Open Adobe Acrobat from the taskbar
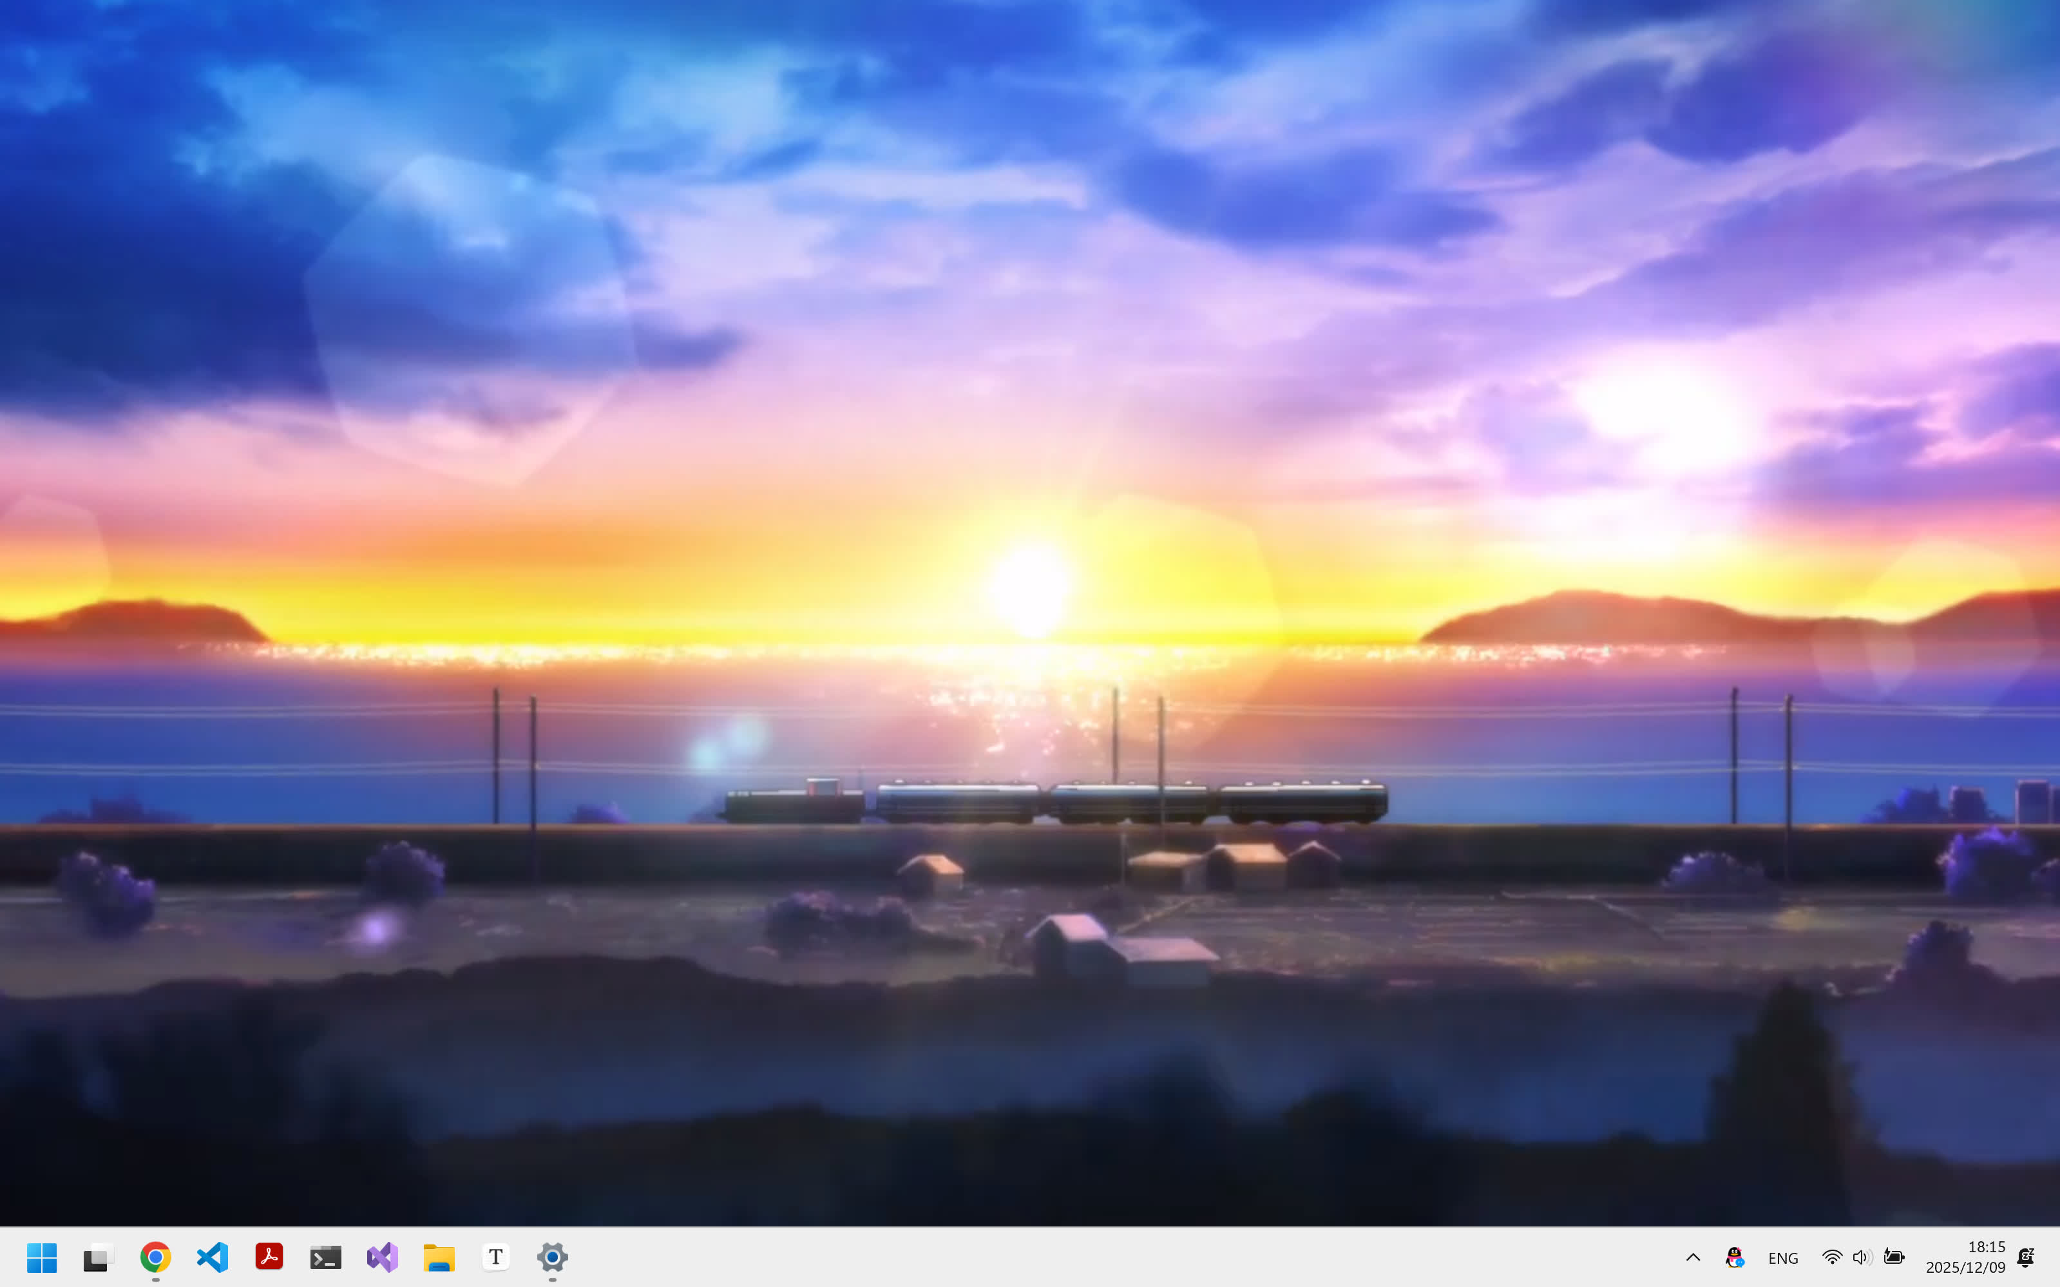The image size is (2060, 1287). (269, 1257)
